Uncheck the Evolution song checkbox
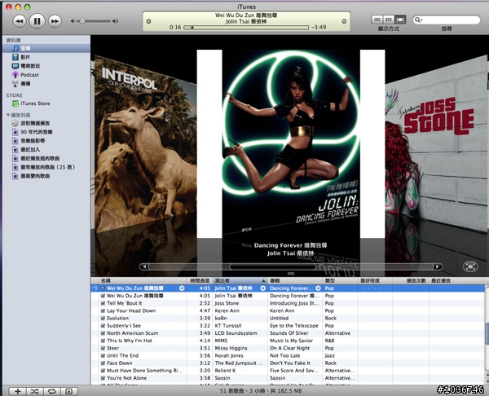 click(x=103, y=319)
